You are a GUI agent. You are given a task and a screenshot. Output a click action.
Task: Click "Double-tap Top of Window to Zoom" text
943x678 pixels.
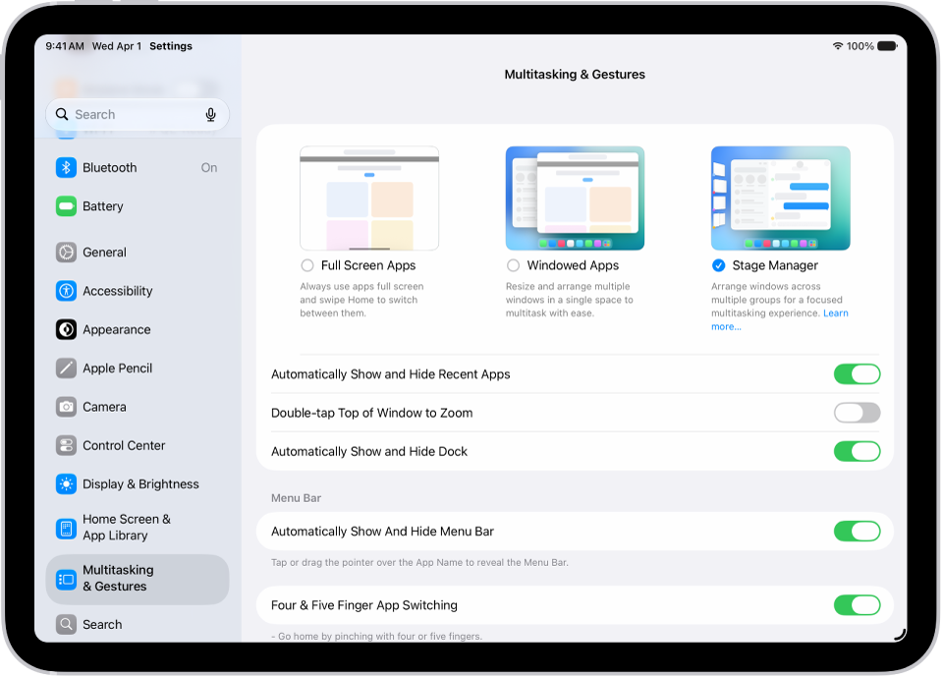click(371, 413)
